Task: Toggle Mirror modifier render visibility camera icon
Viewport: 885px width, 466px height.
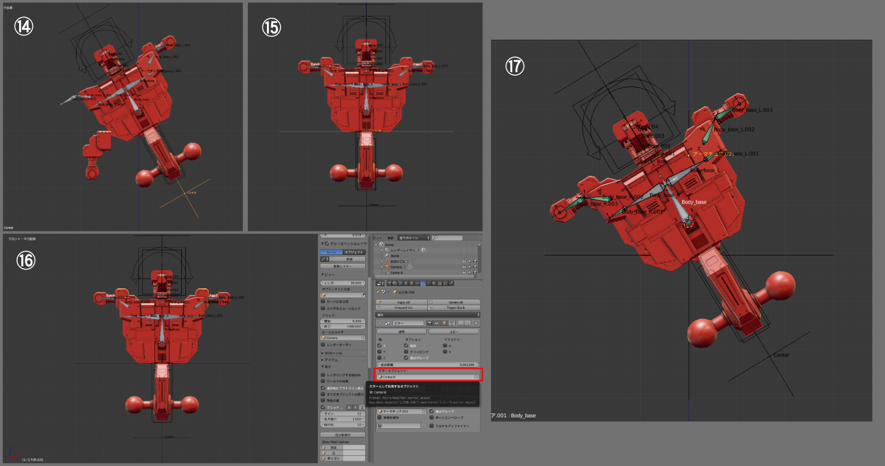Action: pyautogui.click(x=429, y=323)
